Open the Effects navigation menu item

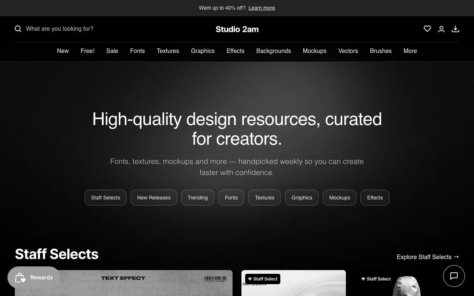point(236,51)
